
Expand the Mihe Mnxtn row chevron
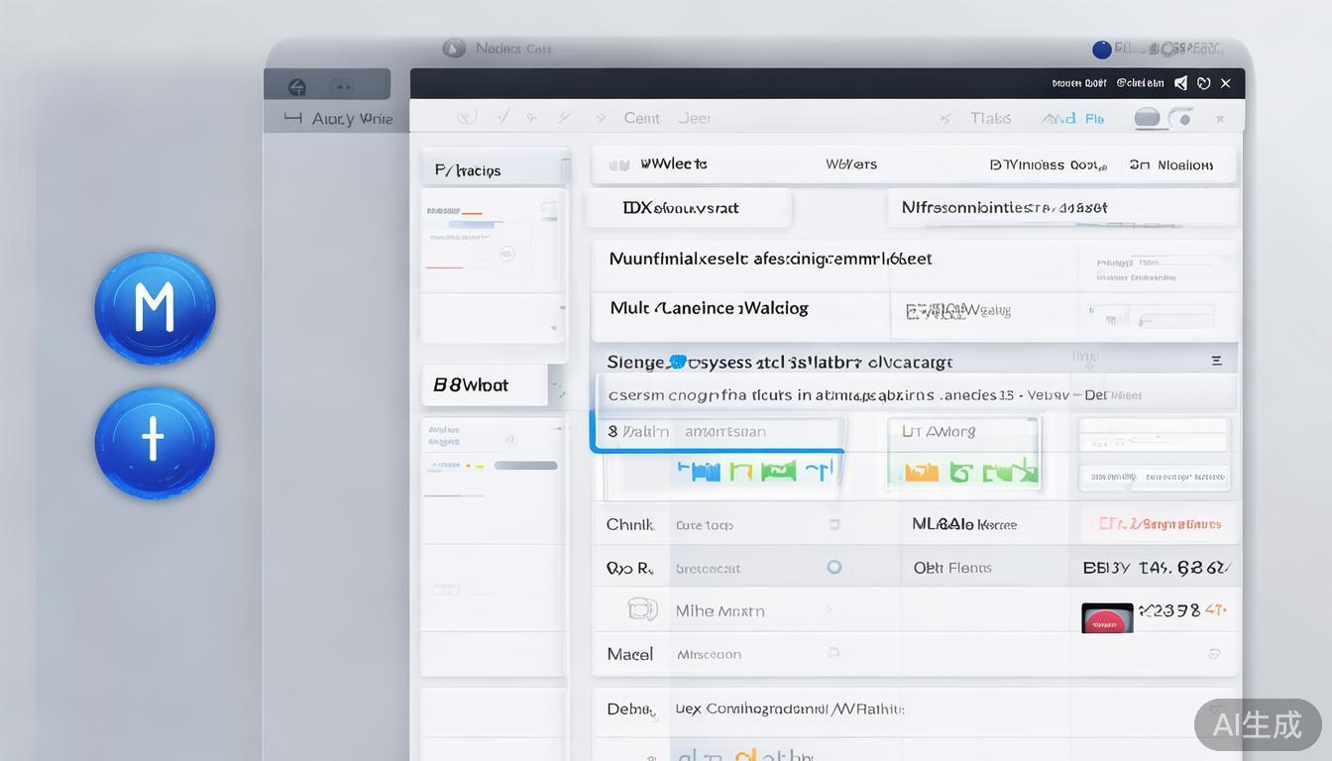[829, 610]
